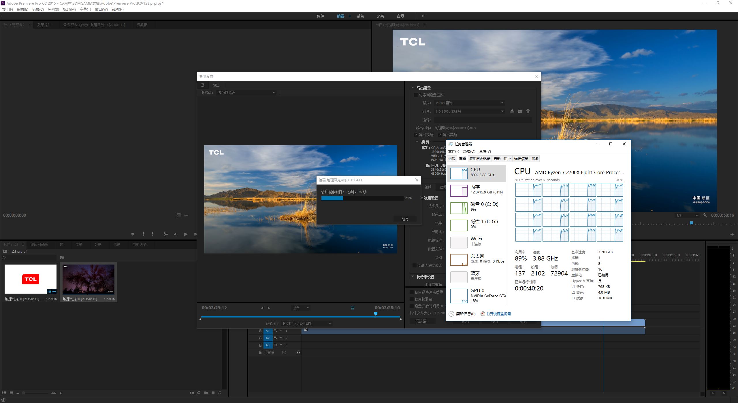Select the TCL logo clip thumbnail
Screen dimensions: 738x403
[31, 279]
